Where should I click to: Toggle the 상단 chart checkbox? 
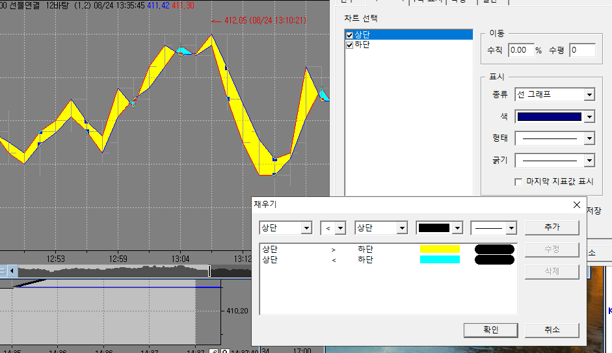pos(350,34)
